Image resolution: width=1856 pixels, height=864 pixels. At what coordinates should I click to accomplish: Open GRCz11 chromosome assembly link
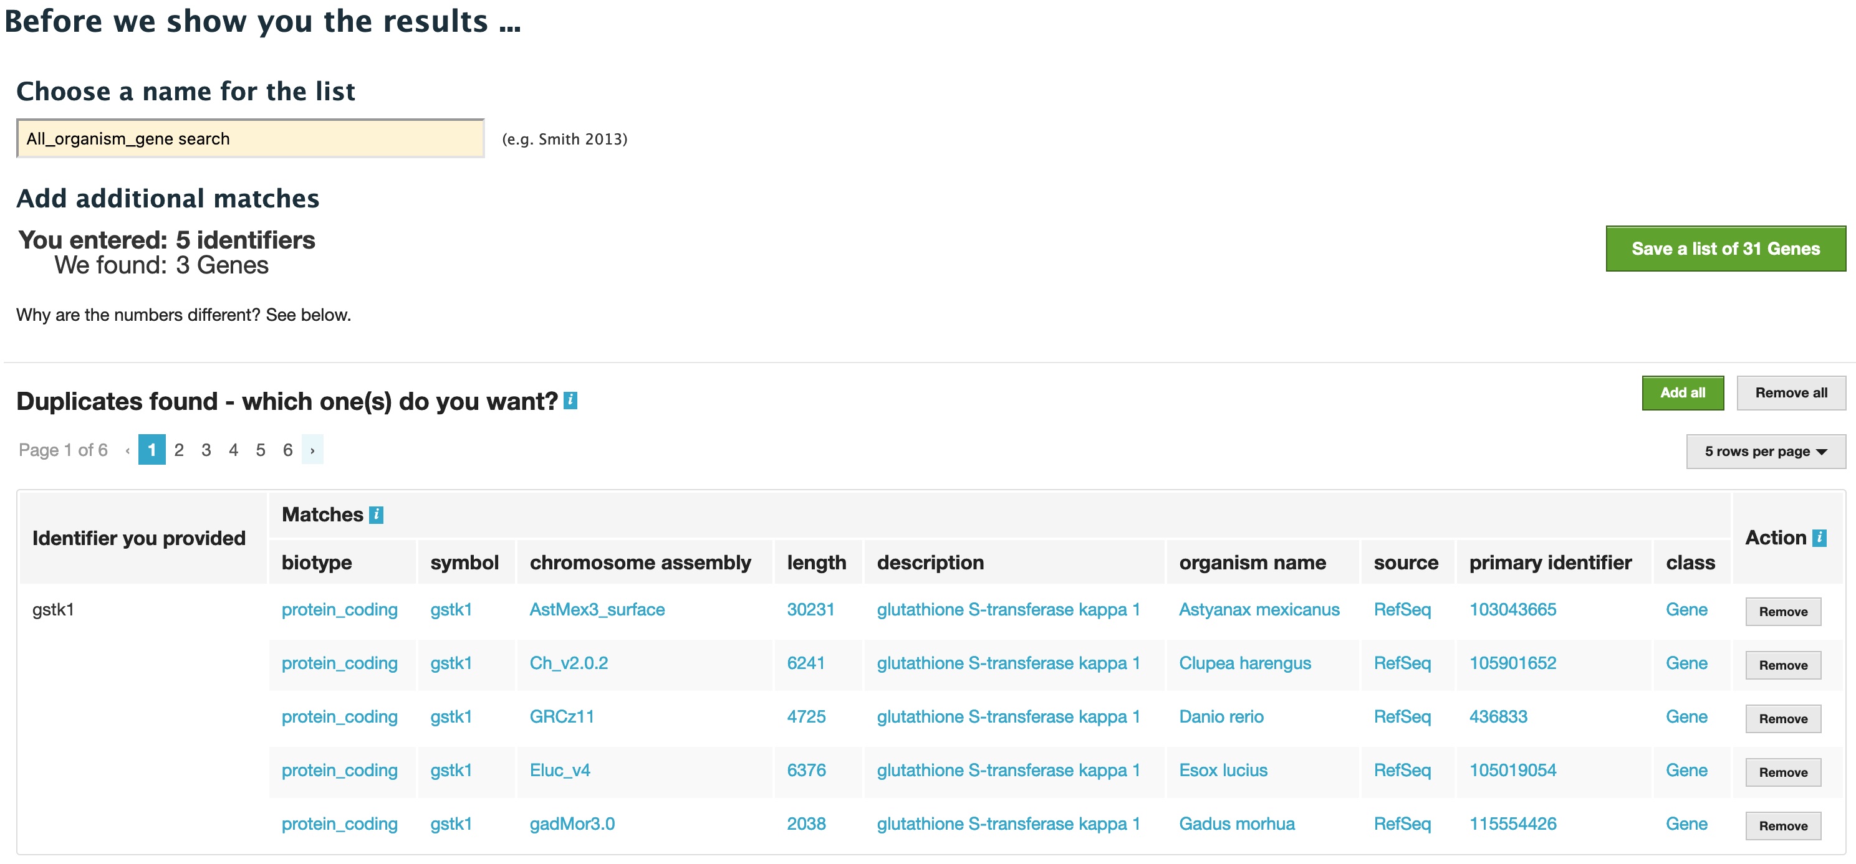pyautogui.click(x=561, y=716)
